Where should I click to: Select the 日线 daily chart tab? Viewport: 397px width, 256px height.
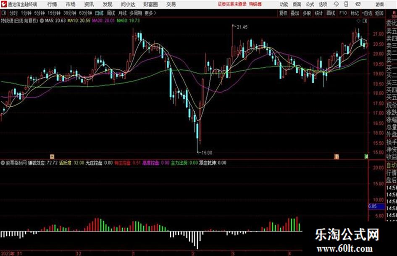(99, 13)
